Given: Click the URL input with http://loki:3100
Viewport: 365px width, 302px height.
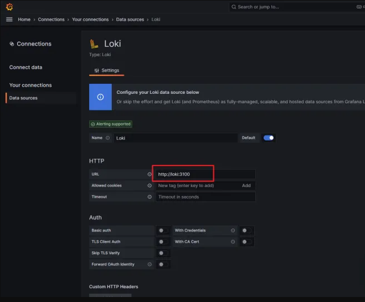Looking at the screenshot, I should (205, 174).
